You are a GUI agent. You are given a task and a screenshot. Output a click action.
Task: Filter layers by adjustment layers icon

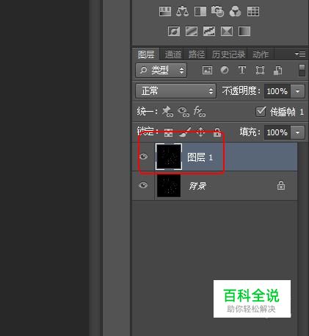click(x=225, y=71)
